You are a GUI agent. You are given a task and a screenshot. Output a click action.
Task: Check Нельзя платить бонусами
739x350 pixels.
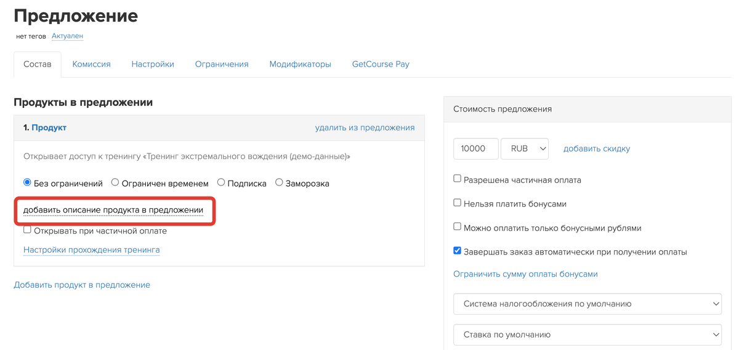click(x=457, y=202)
